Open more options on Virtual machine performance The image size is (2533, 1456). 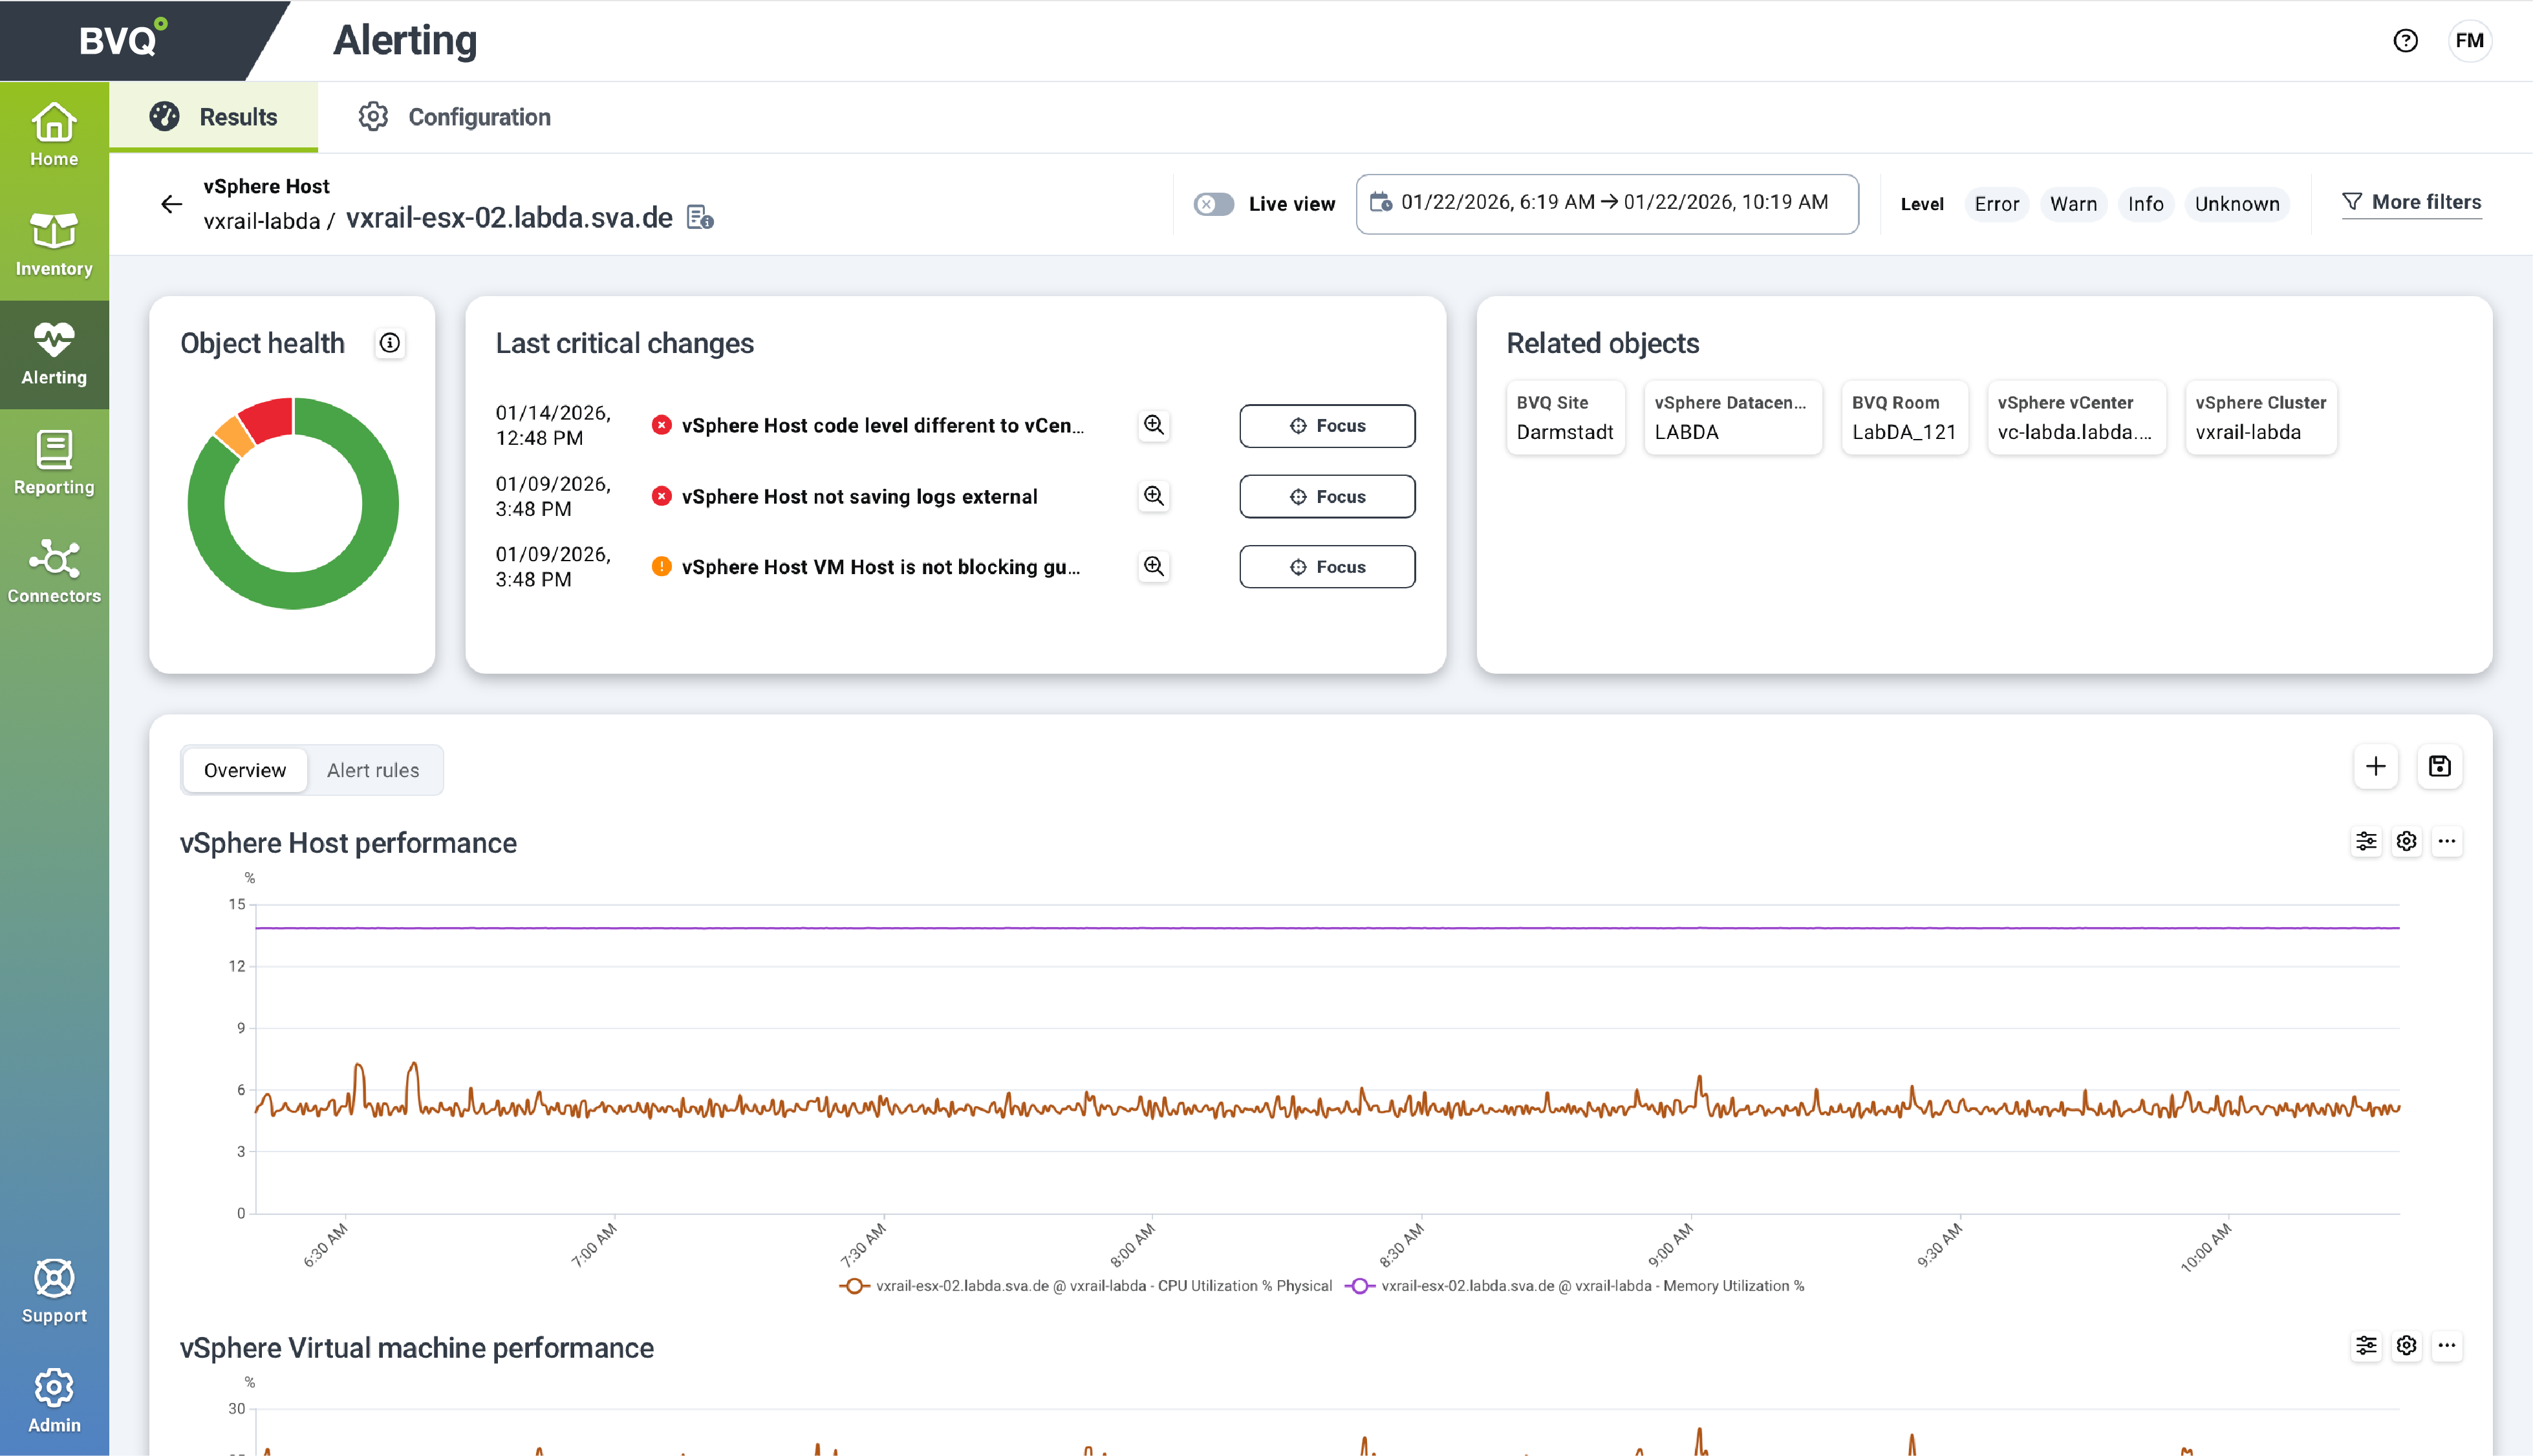(2446, 1345)
